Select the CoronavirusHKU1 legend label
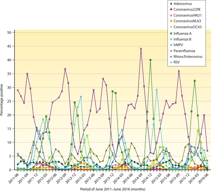211x191 pixels. pyautogui.click(x=187, y=15)
